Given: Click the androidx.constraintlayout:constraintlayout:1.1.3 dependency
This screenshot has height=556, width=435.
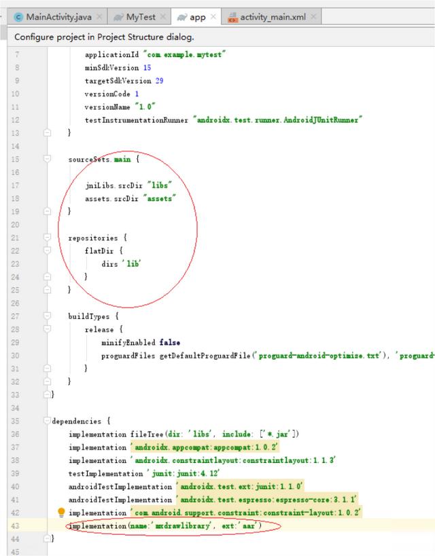Looking at the screenshot, I should point(233,460).
